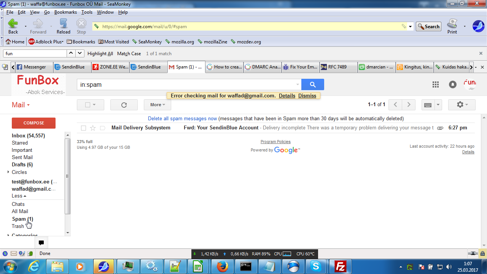
Task: Open the Windows Start menu
Action: pyautogui.click(x=10, y=266)
